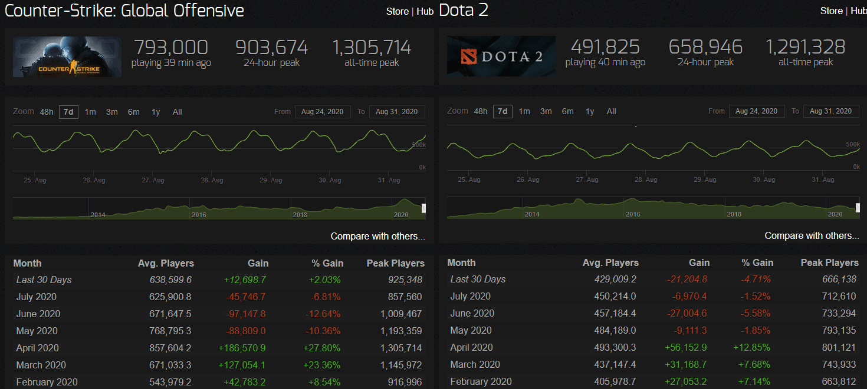Open Hub link beside Dota 2 title
This screenshot has height=389, width=867.
pos(859,11)
